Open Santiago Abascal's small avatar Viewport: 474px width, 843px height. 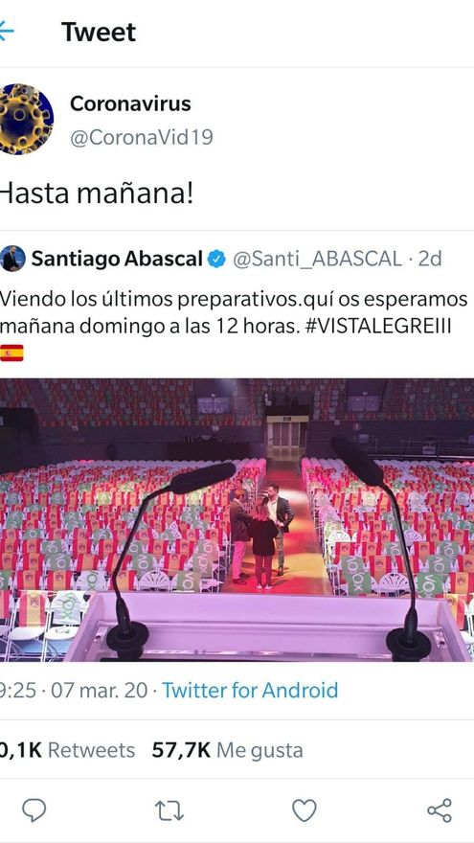pos(12,259)
